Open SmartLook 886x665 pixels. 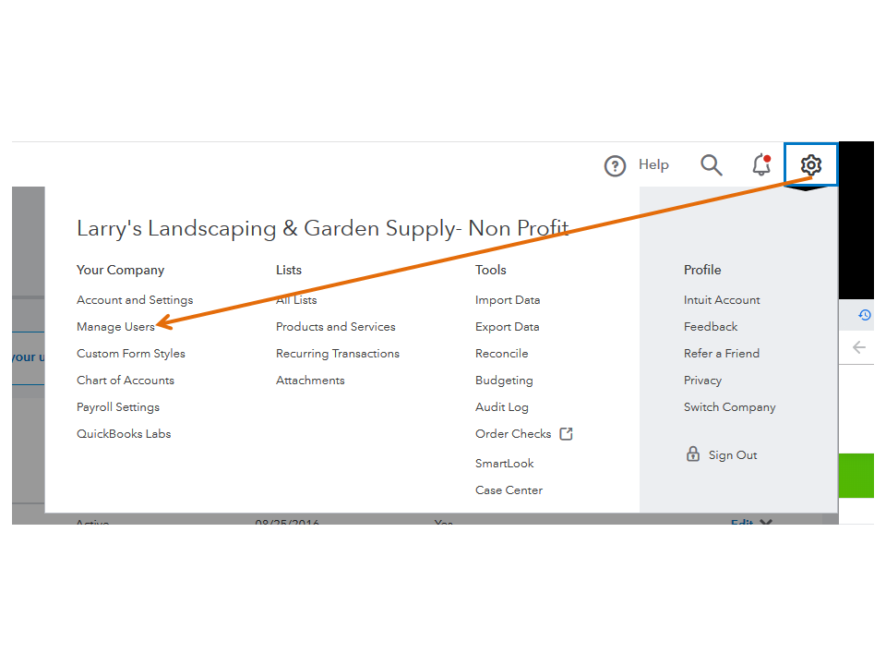click(x=505, y=464)
